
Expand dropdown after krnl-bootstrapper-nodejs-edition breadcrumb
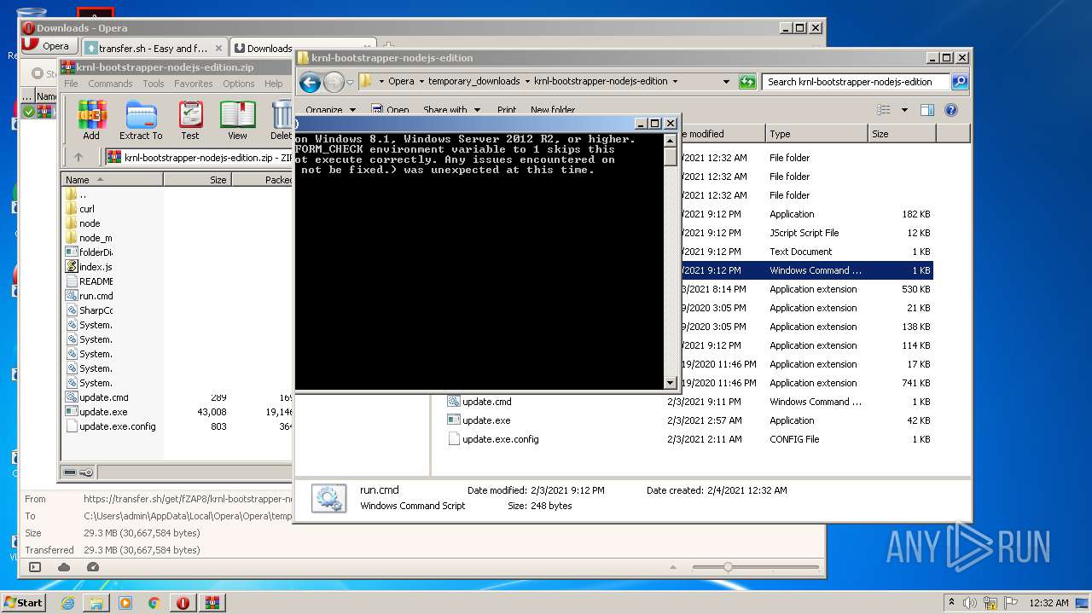675,82
